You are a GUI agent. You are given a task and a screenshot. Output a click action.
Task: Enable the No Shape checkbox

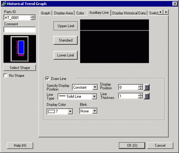[5, 75]
